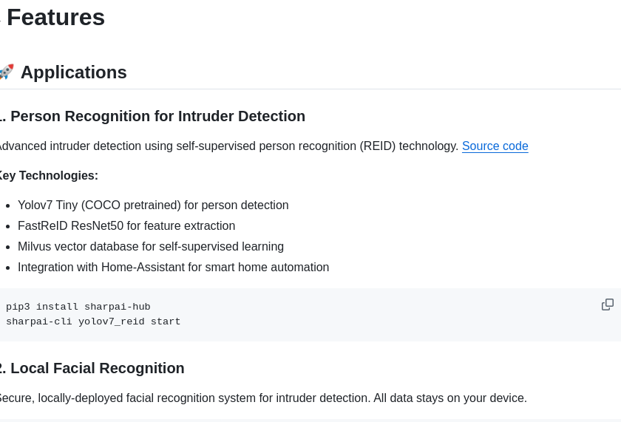Click the Local Facial Recognition heading
The height and width of the screenshot is (422, 621).
[97, 368]
